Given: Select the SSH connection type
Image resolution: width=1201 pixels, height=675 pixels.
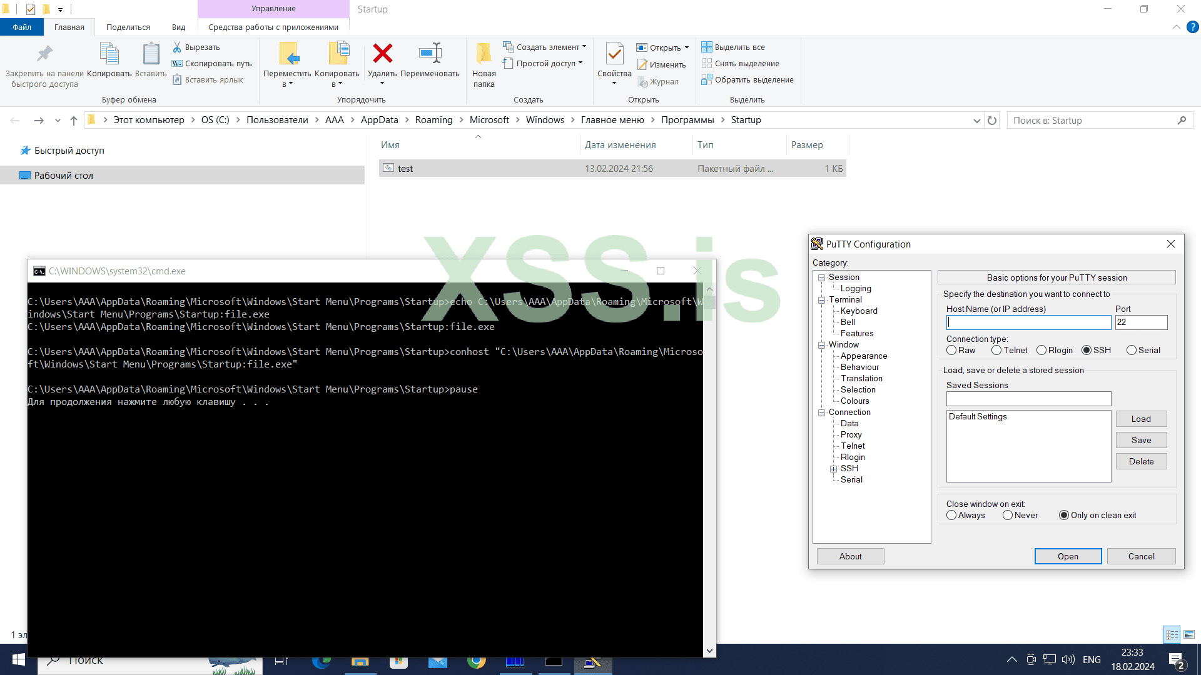Looking at the screenshot, I should [1087, 350].
